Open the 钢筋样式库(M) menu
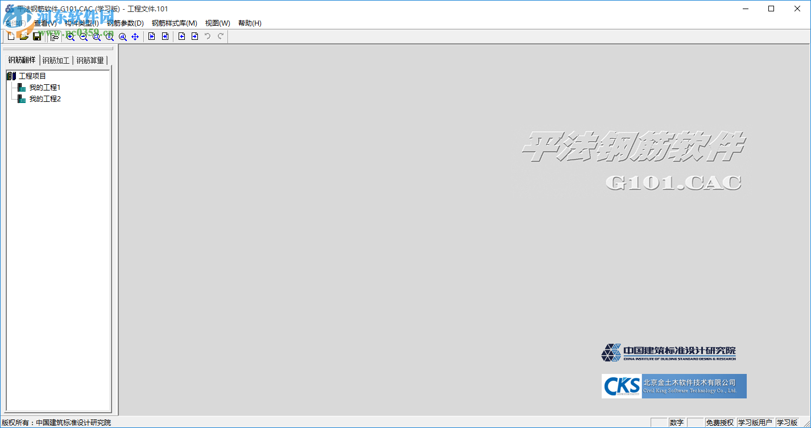 point(174,23)
